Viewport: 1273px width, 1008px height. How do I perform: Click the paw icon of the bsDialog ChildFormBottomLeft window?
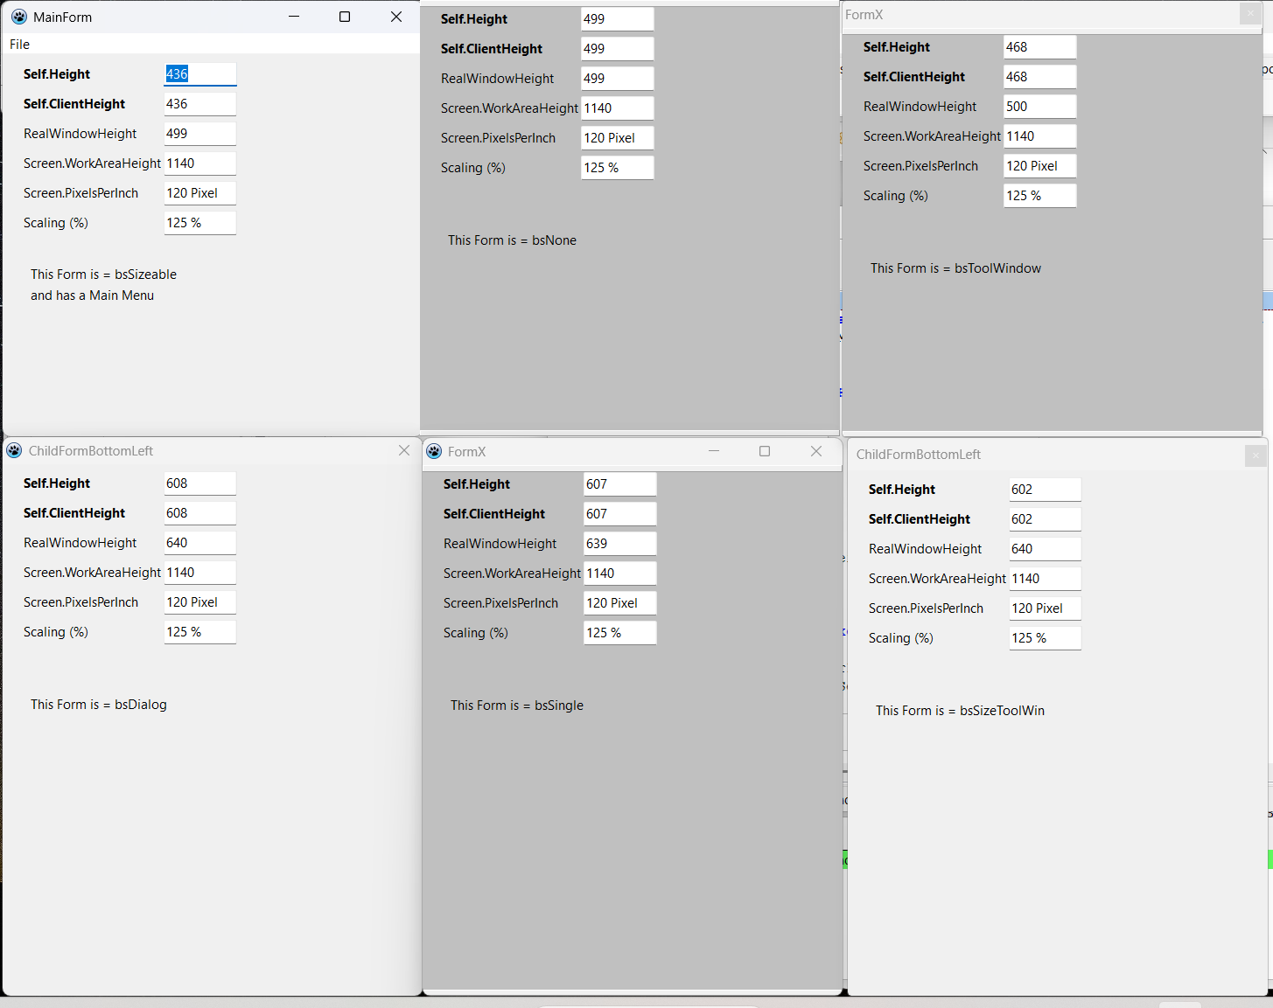pos(14,451)
